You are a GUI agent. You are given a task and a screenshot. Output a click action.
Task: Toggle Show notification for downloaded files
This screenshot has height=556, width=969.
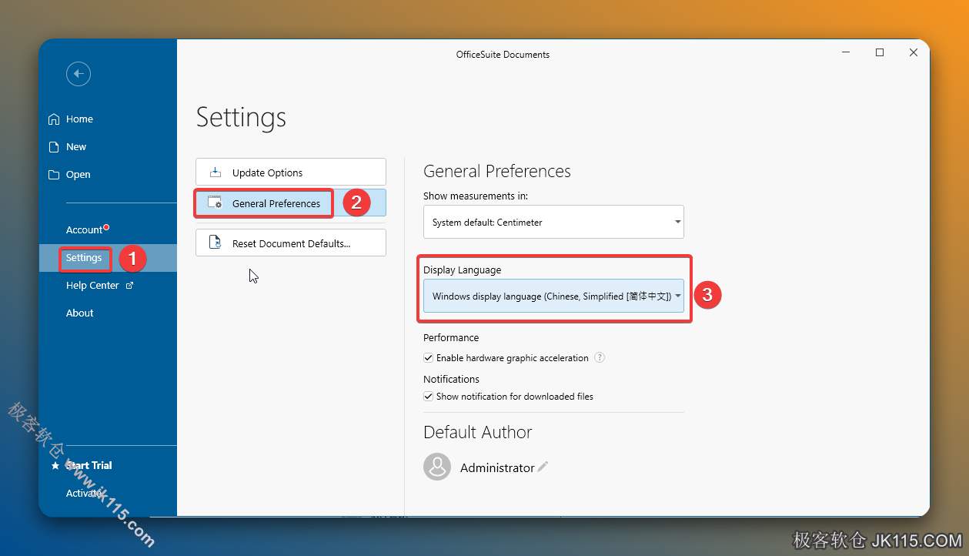[x=429, y=397]
